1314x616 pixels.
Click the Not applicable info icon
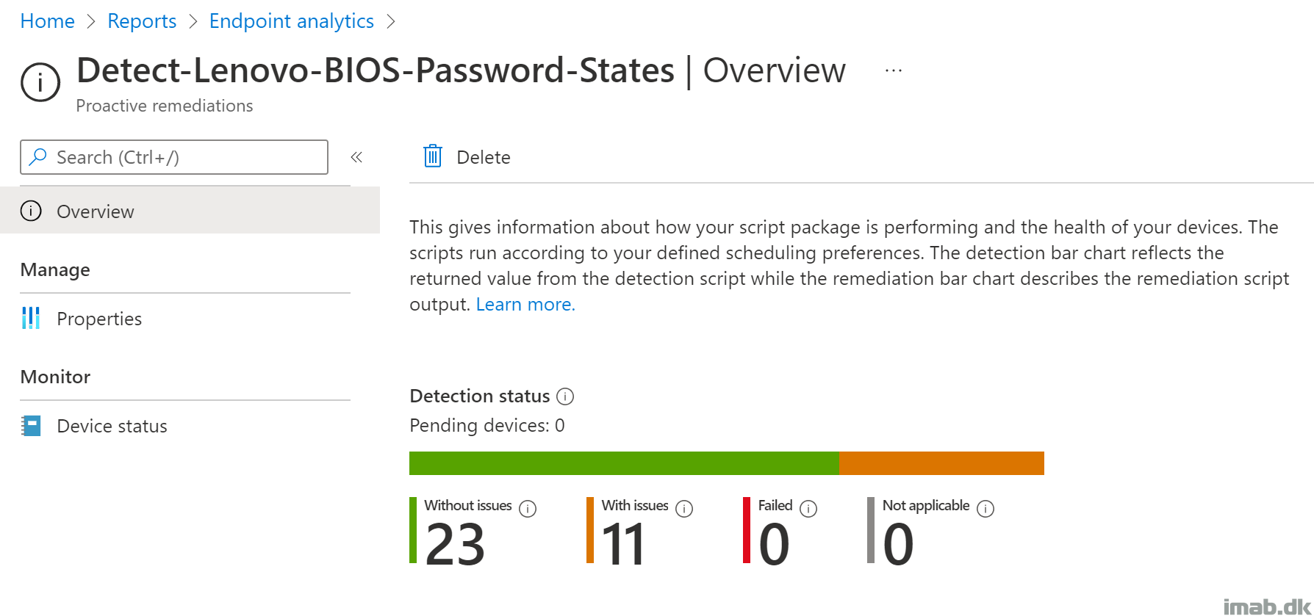[985, 508]
